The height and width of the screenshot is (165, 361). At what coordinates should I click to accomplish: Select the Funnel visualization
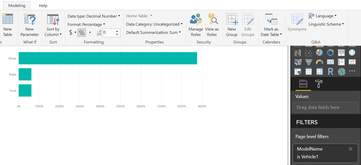tap(309, 62)
